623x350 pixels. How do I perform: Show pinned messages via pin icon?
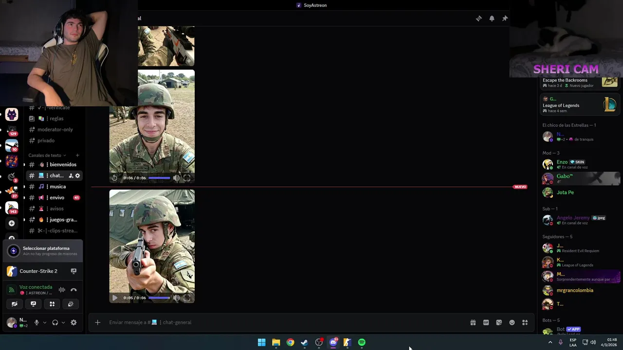tap(505, 18)
